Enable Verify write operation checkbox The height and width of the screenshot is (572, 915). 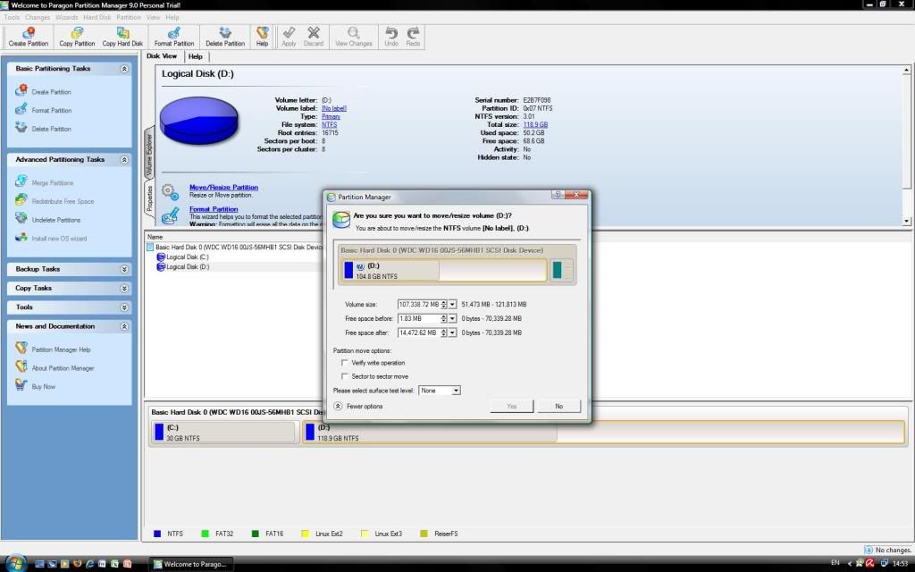(x=344, y=363)
